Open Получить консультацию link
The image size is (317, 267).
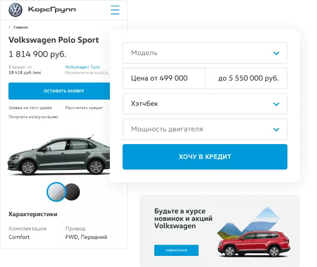(33, 117)
